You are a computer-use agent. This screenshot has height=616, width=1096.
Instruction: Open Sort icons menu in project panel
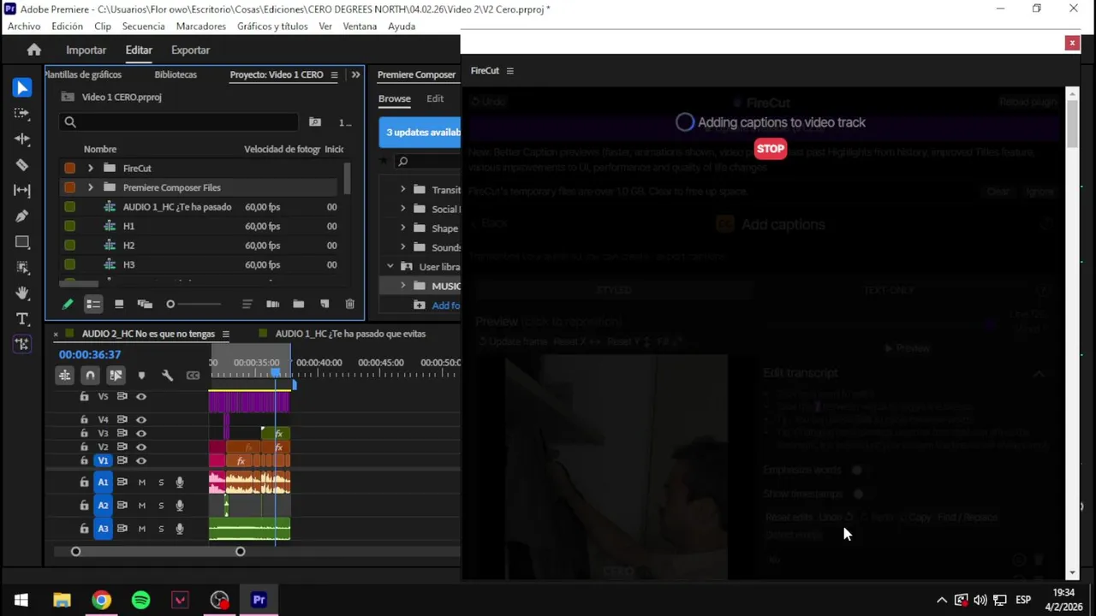click(x=247, y=304)
